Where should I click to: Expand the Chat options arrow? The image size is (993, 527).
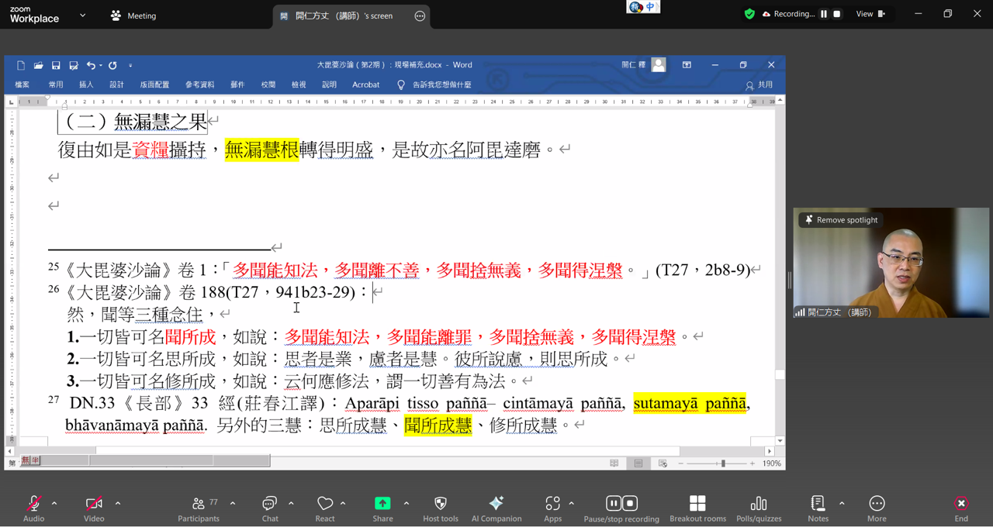291,503
